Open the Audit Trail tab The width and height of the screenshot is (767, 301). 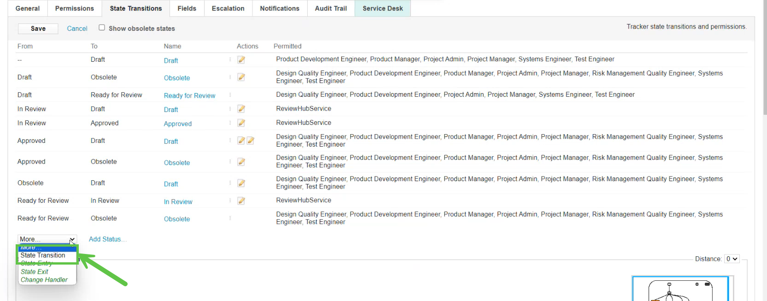[331, 8]
